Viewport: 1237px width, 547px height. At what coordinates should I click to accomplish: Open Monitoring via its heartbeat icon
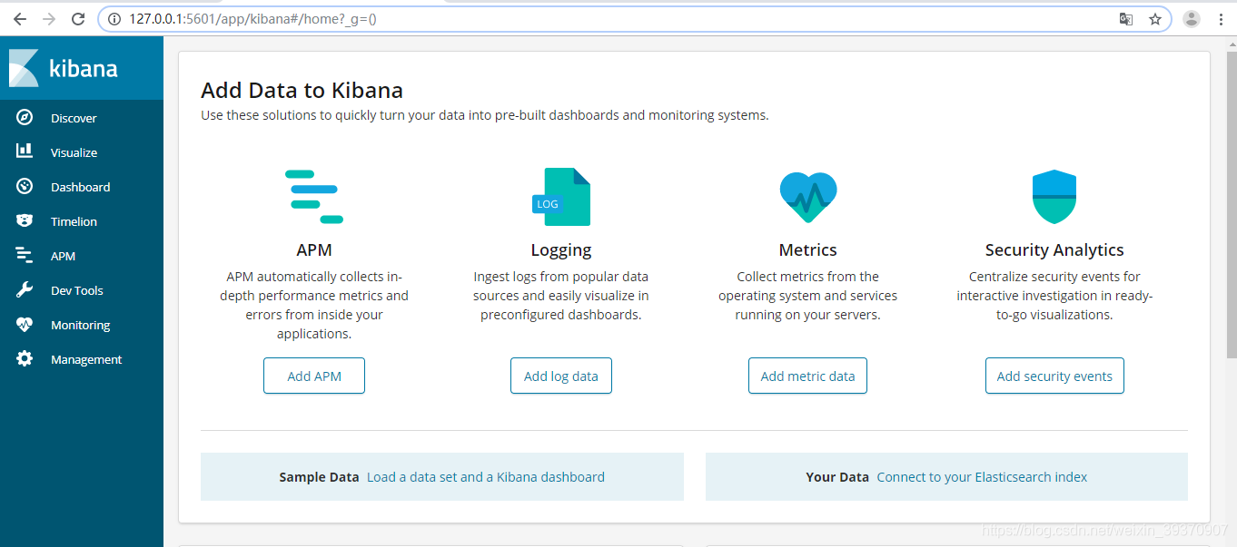(25, 325)
